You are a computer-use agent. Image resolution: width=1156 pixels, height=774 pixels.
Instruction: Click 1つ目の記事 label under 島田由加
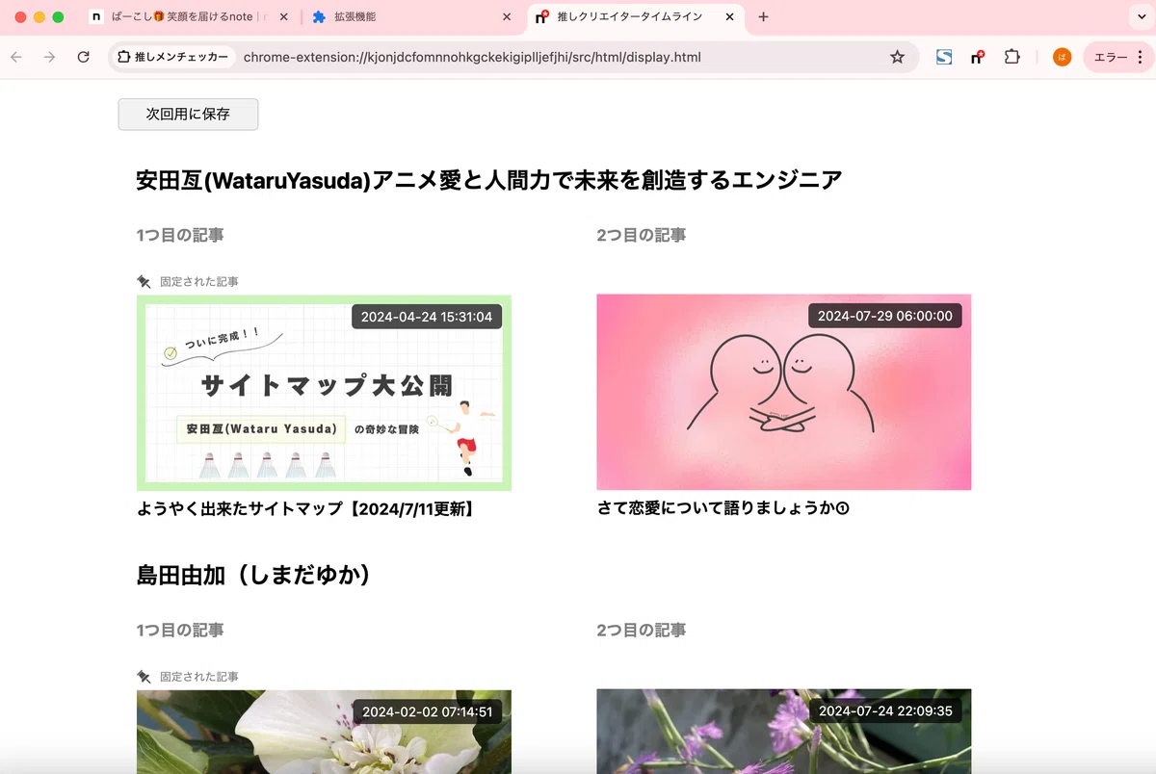pyautogui.click(x=180, y=631)
